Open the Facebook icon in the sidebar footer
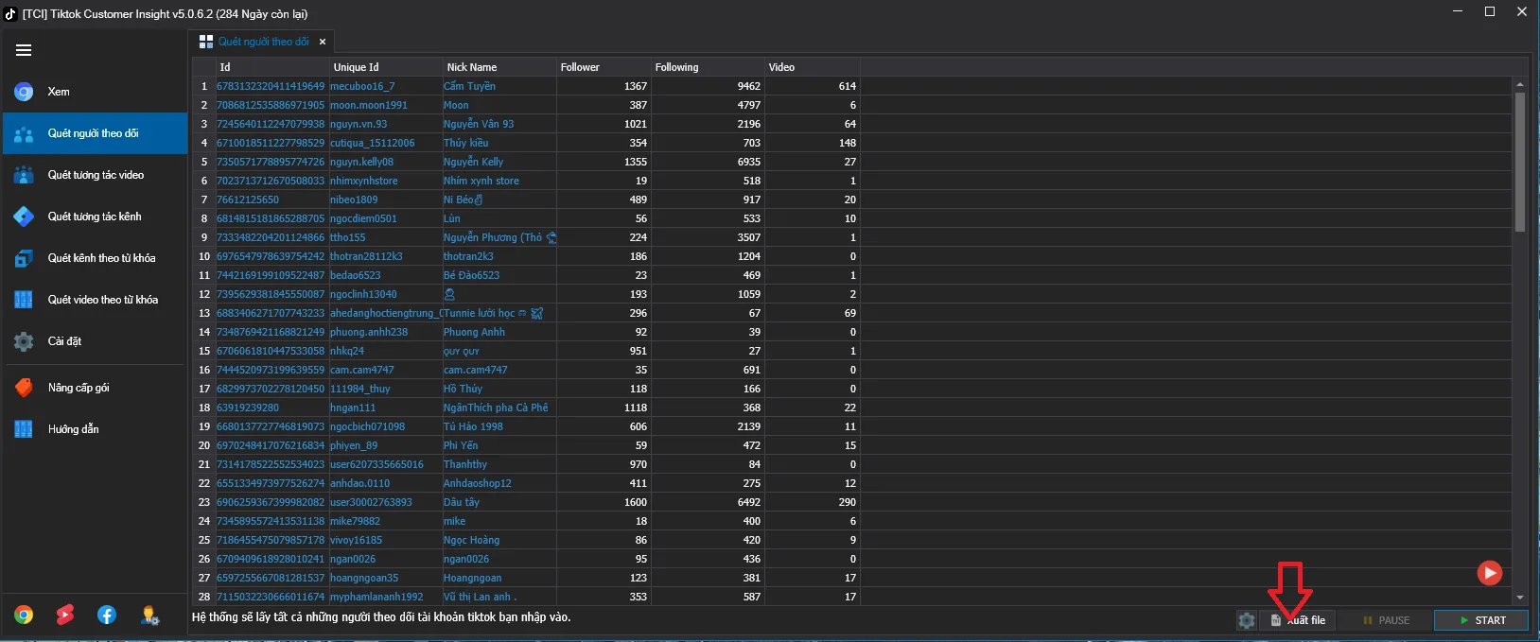 pyautogui.click(x=107, y=616)
